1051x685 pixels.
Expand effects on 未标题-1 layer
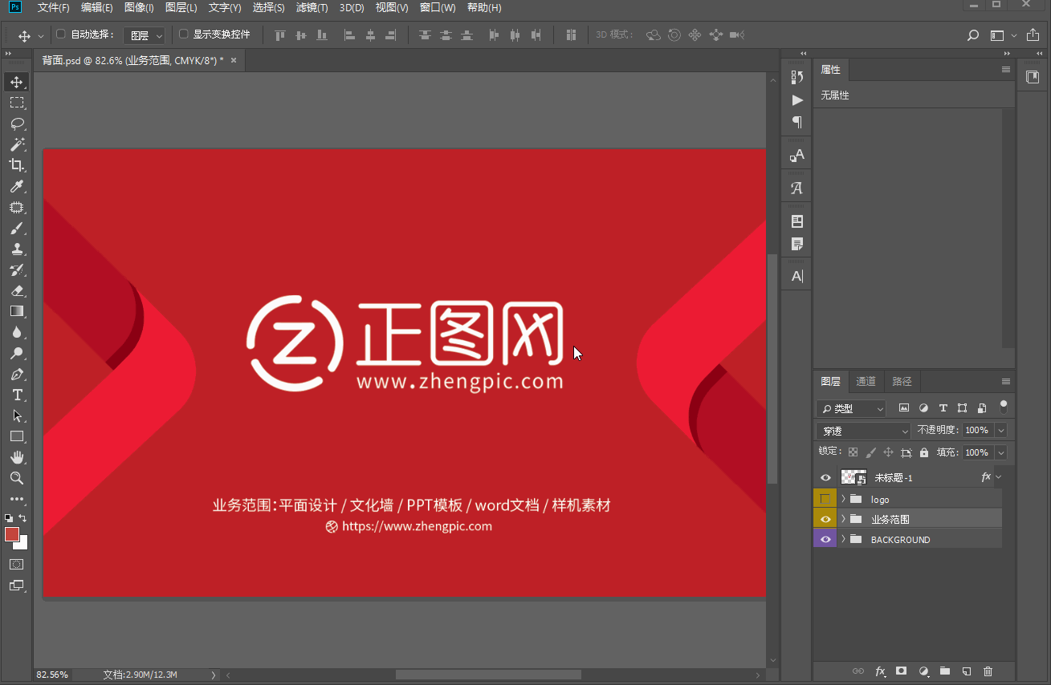tap(999, 477)
